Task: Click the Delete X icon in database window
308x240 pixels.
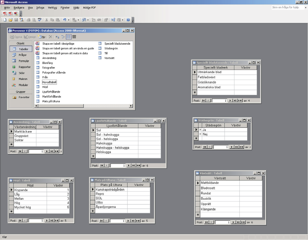Action: pos(51,37)
